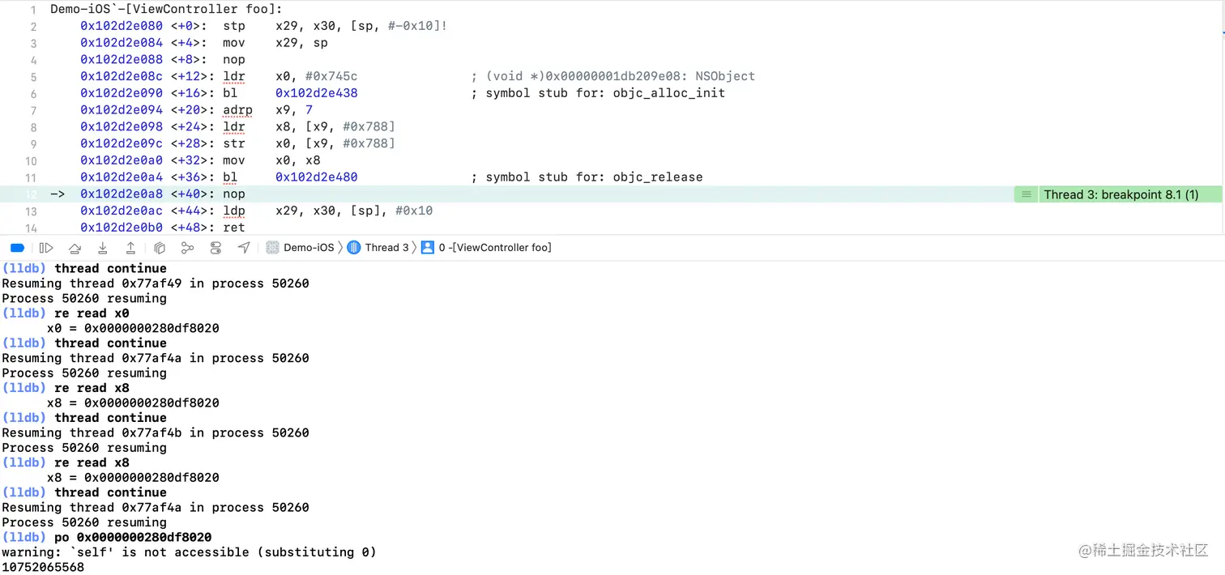Click 'Resuming thread 0x77af4b in process 50260'
The width and height of the screenshot is (1225, 575).
tap(156, 433)
